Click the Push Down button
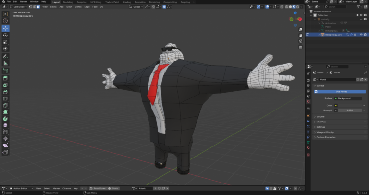Image resolution: width=369 pixels, height=195 pixels. (x=99, y=188)
